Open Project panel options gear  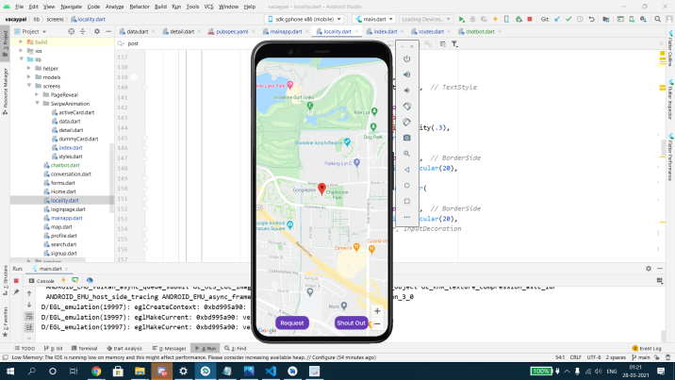pyautogui.click(x=97, y=31)
